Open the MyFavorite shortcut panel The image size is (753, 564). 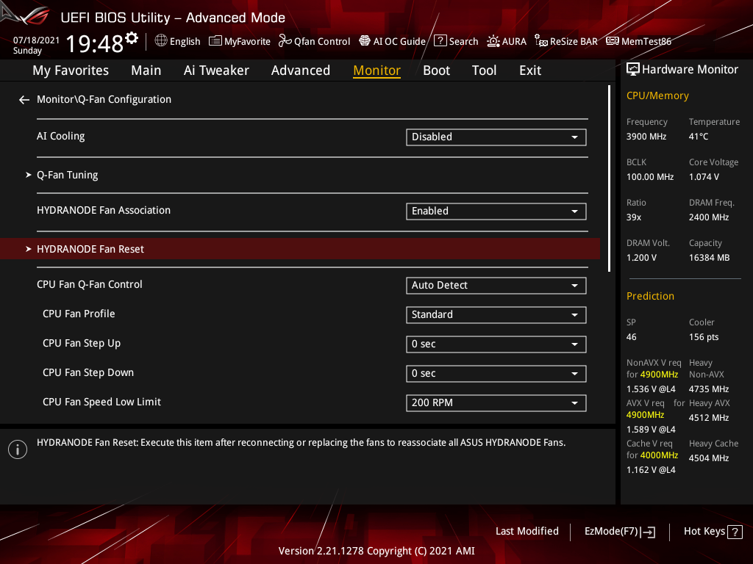[240, 41]
